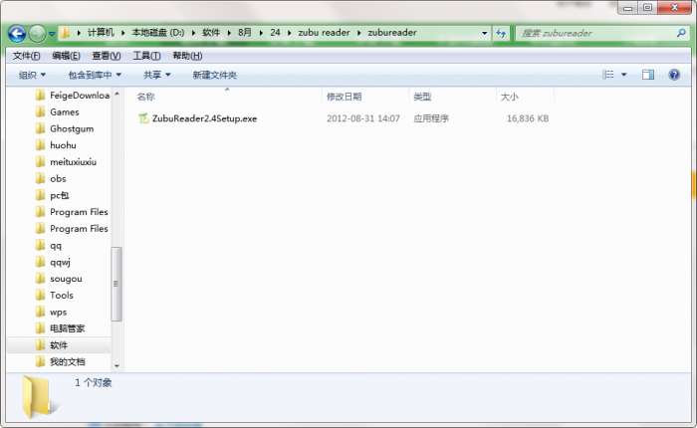Click the greyed Forward arrow button
This screenshot has width=697, height=428.
tap(38, 33)
